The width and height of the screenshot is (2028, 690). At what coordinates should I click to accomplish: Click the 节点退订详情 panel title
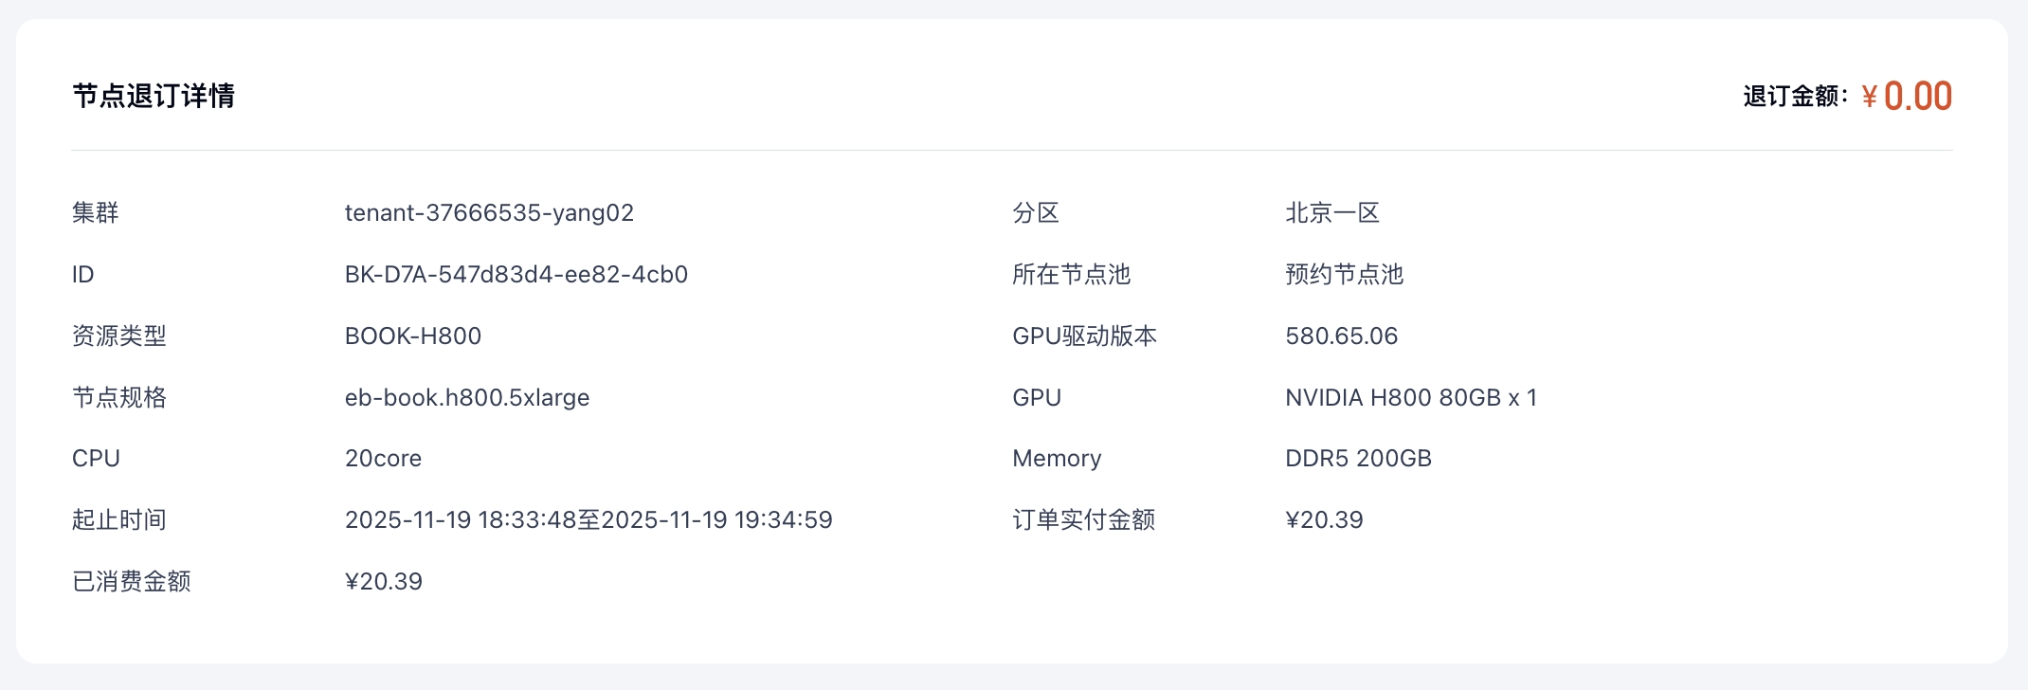[x=154, y=96]
